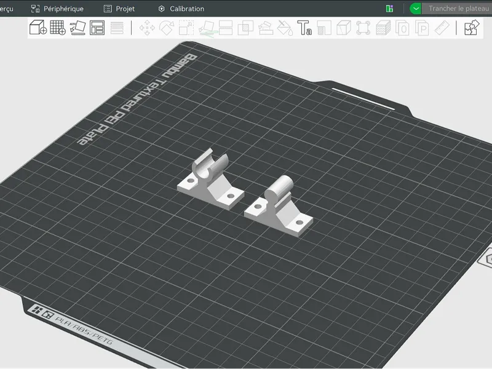Click the Trancher le plateau button
This screenshot has width=492, height=369.
tap(456, 9)
